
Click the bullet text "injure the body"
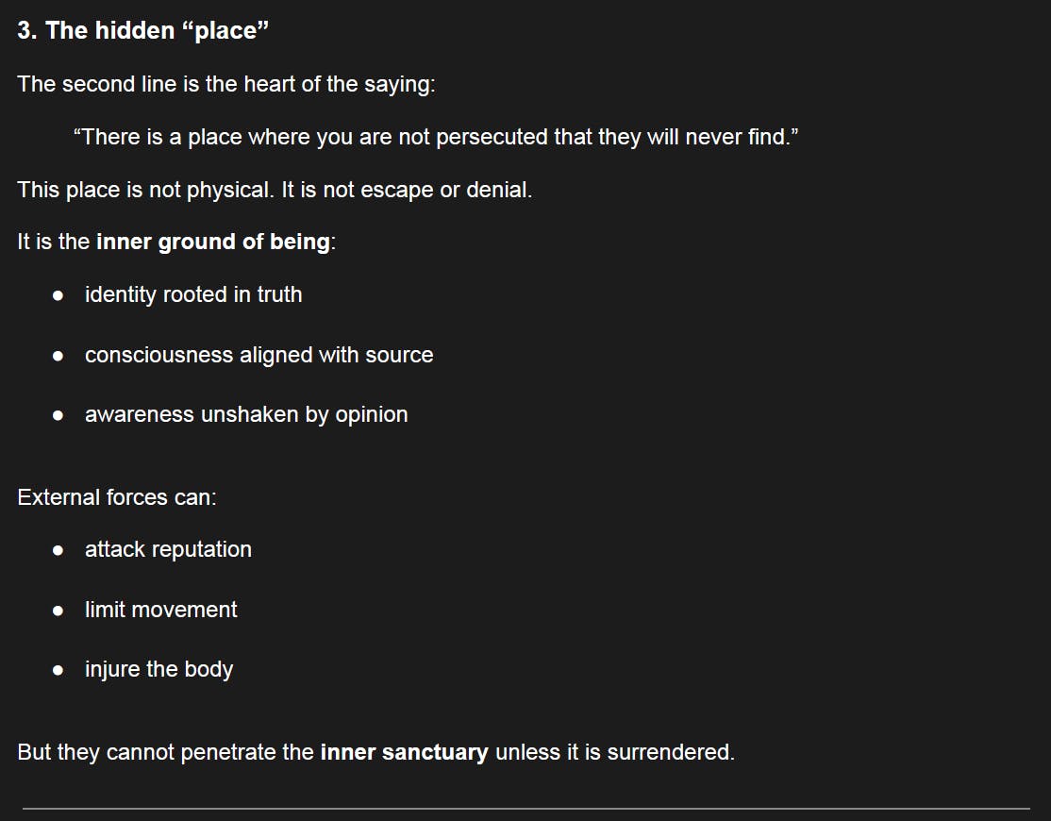(x=158, y=669)
